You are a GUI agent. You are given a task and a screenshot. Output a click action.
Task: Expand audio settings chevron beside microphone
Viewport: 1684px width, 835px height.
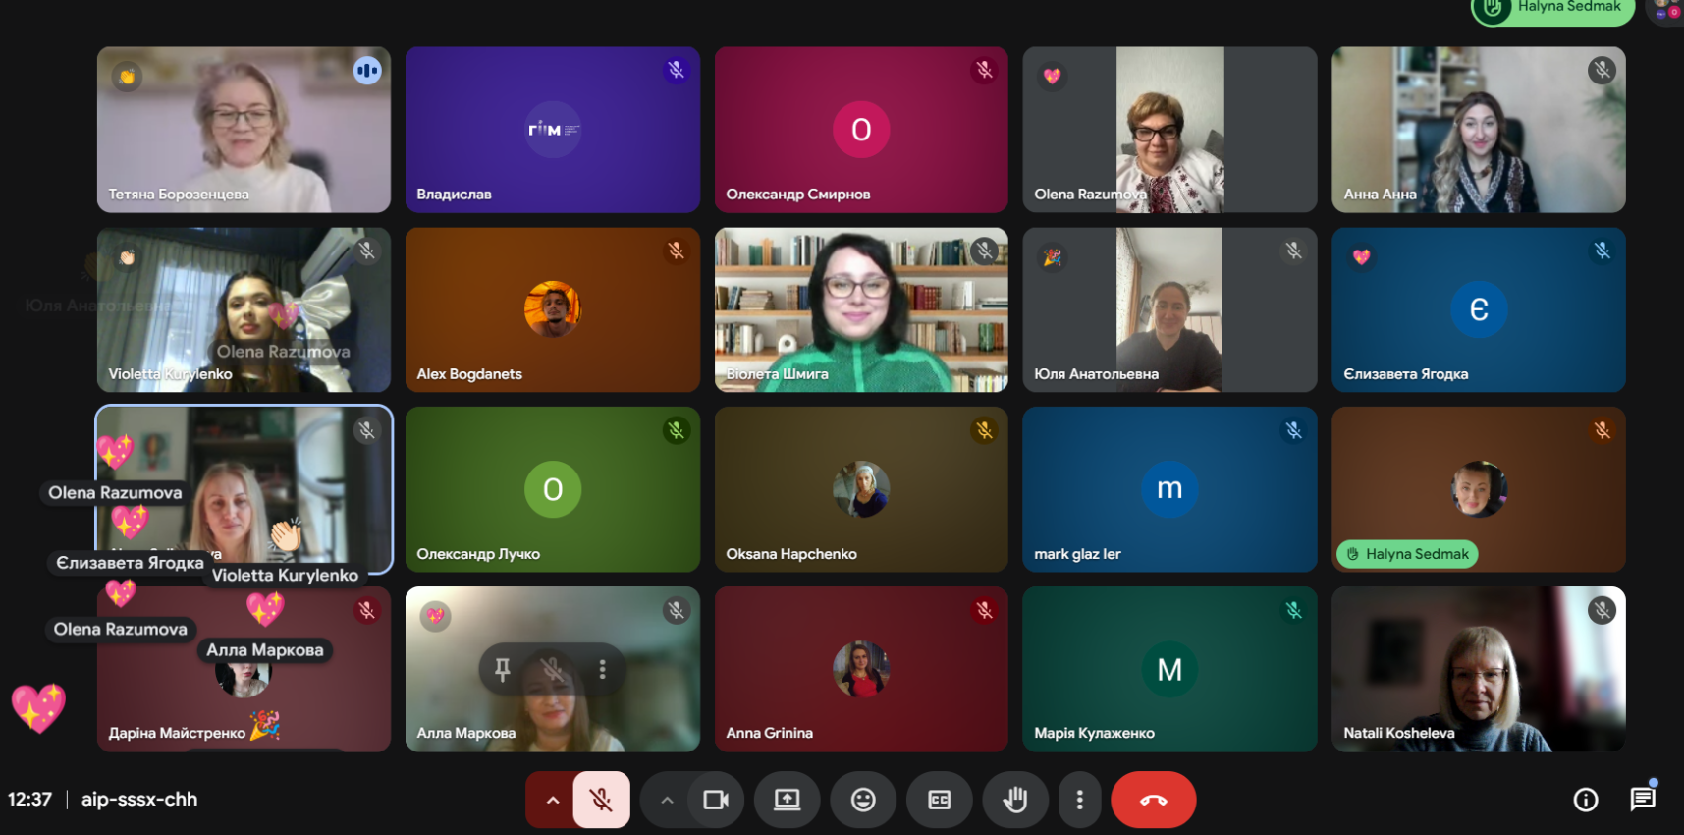(x=553, y=800)
